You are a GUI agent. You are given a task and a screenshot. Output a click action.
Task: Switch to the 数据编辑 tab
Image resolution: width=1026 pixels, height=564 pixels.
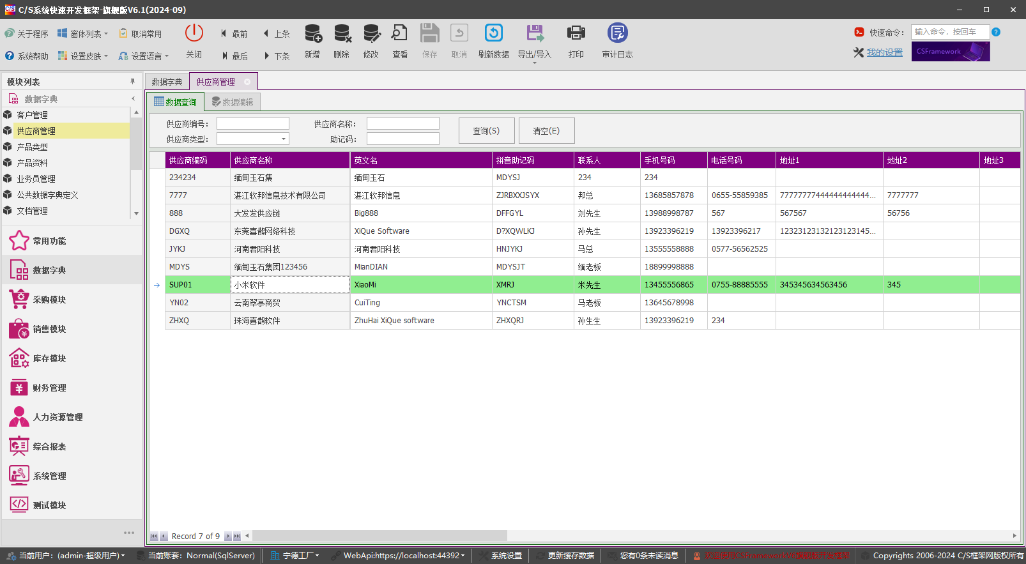233,102
